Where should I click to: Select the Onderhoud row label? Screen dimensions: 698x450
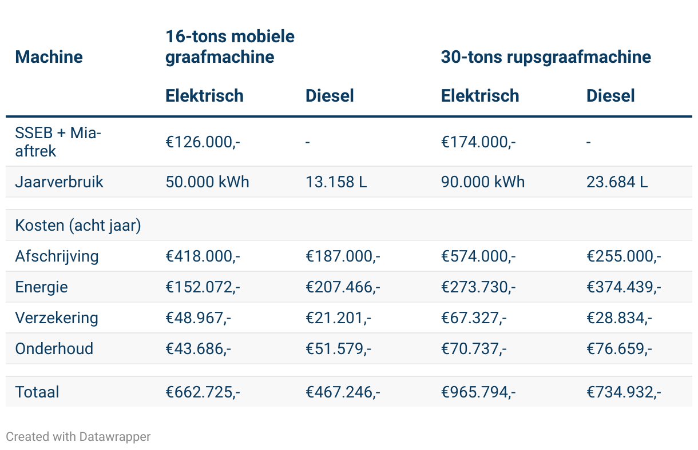coord(54,349)
